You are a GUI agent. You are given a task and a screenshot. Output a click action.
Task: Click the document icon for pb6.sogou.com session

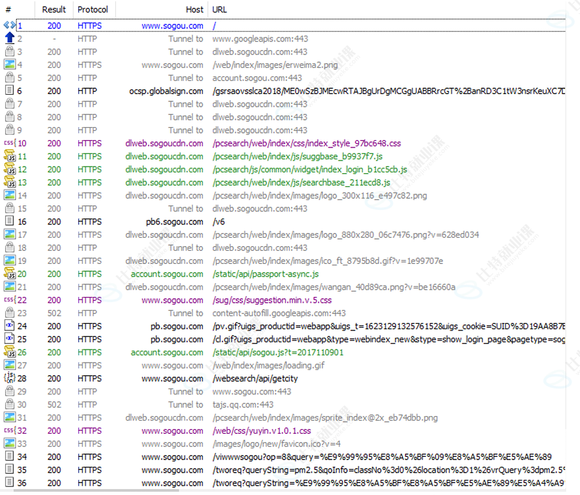[10, 221]
